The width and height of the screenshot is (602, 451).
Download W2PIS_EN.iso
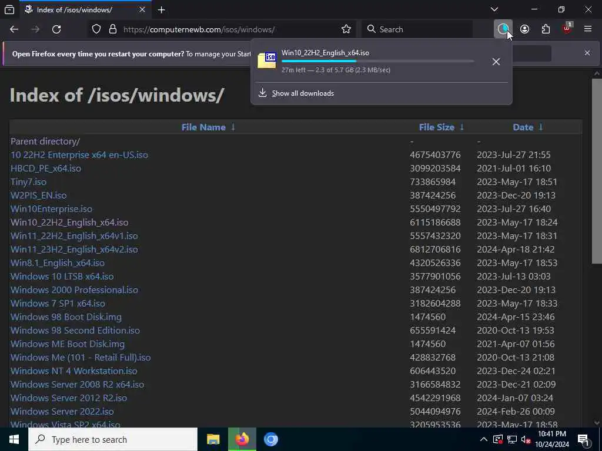tap(38, 195)
